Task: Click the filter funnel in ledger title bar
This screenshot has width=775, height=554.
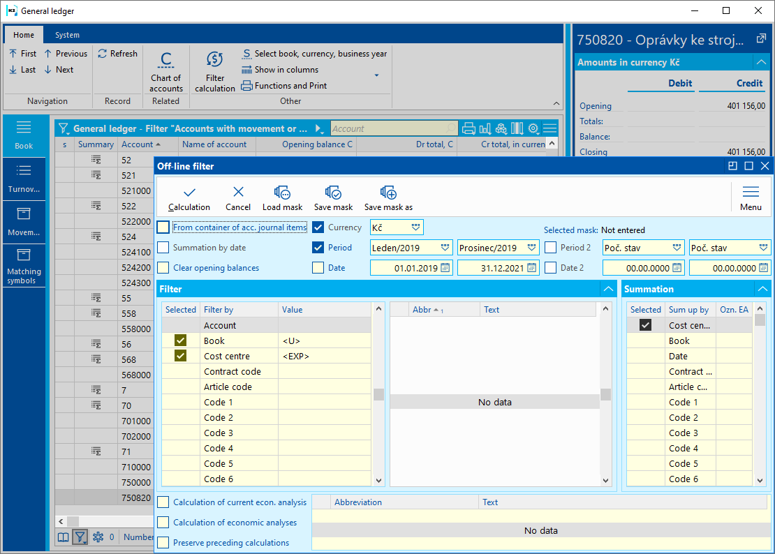Action: 64,129
